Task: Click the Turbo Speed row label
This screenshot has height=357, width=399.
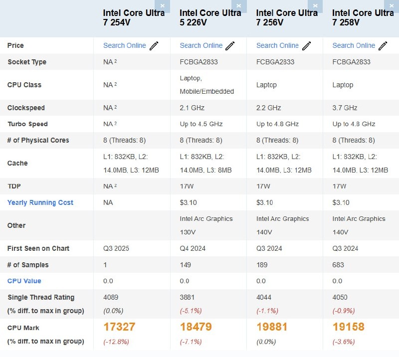Action: click(x=27, y=124)
